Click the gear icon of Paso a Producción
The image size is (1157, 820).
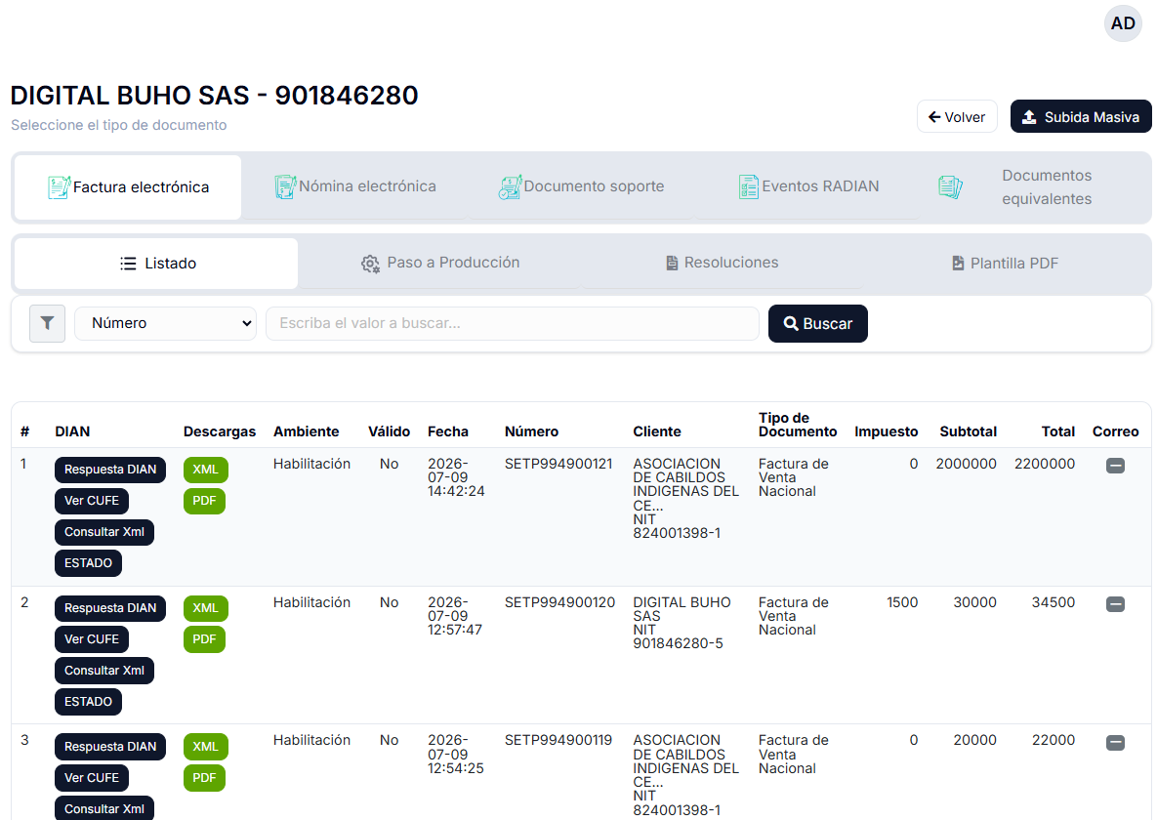click(370, 264)
